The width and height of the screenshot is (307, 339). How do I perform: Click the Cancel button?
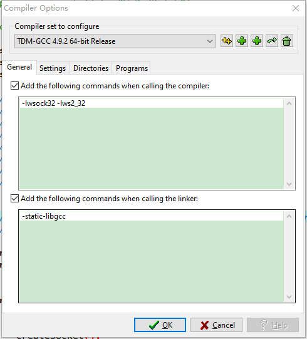pyautogui.click(x=216, y=325)
